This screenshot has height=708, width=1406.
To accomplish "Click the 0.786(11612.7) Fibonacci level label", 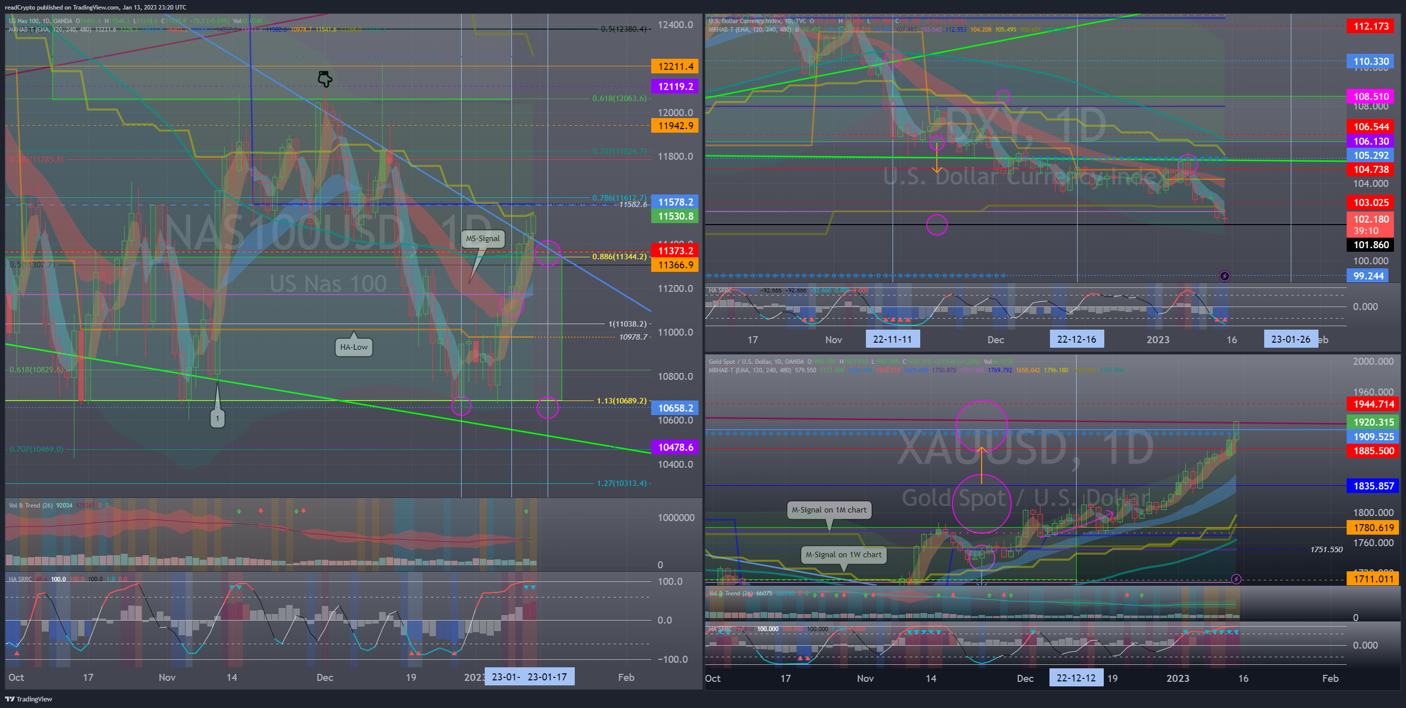I will tap(620, 197).
